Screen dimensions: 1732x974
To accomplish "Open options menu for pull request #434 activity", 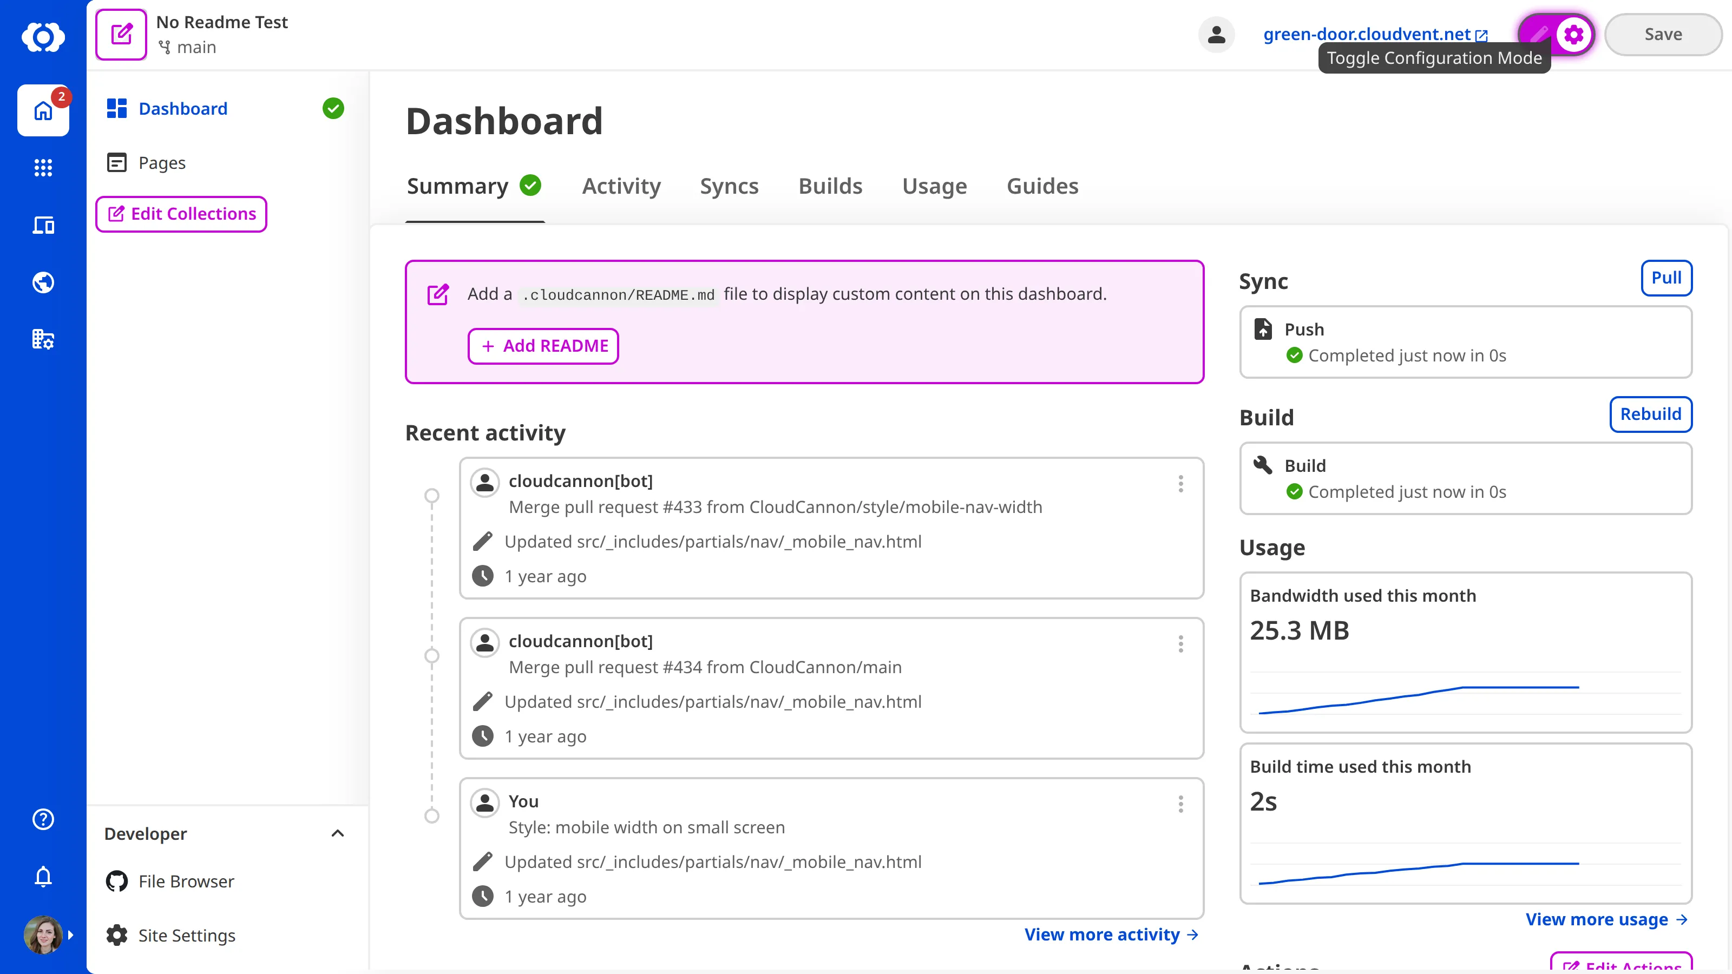I will coord(1180,644).
